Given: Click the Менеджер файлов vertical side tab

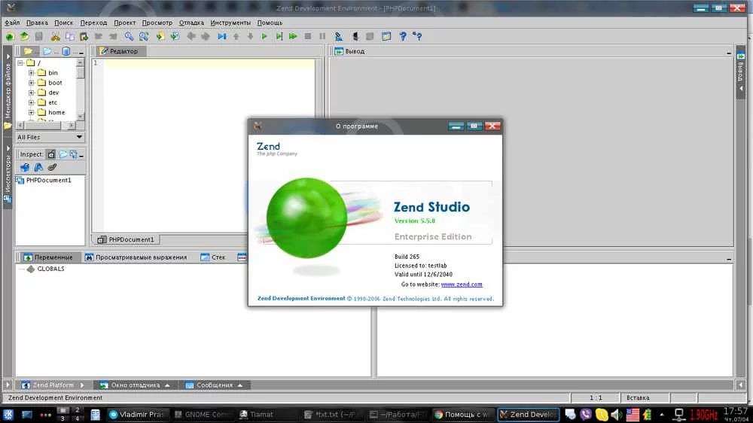Looking at the screenshot, I should pyautogui.click(x=8, y=90).
